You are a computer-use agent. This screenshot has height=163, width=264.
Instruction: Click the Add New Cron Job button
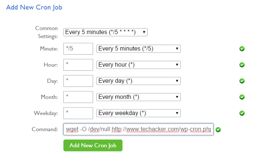93,145
